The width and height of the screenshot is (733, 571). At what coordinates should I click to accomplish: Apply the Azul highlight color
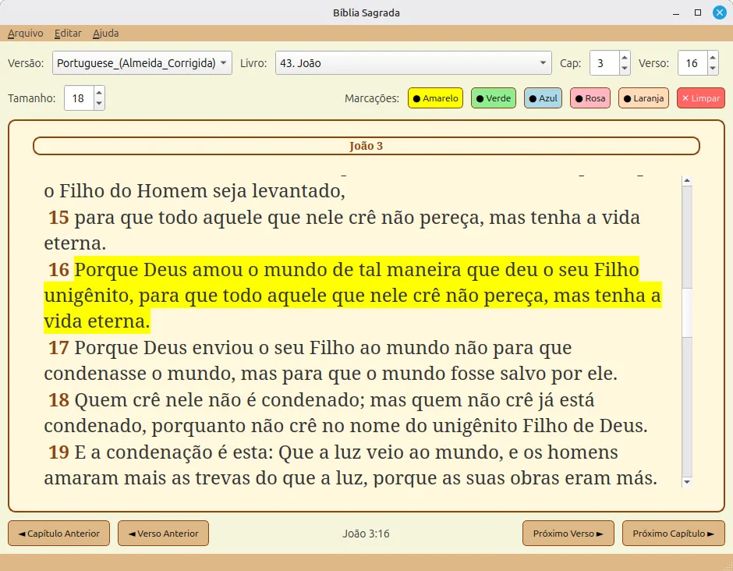(543, 98)
